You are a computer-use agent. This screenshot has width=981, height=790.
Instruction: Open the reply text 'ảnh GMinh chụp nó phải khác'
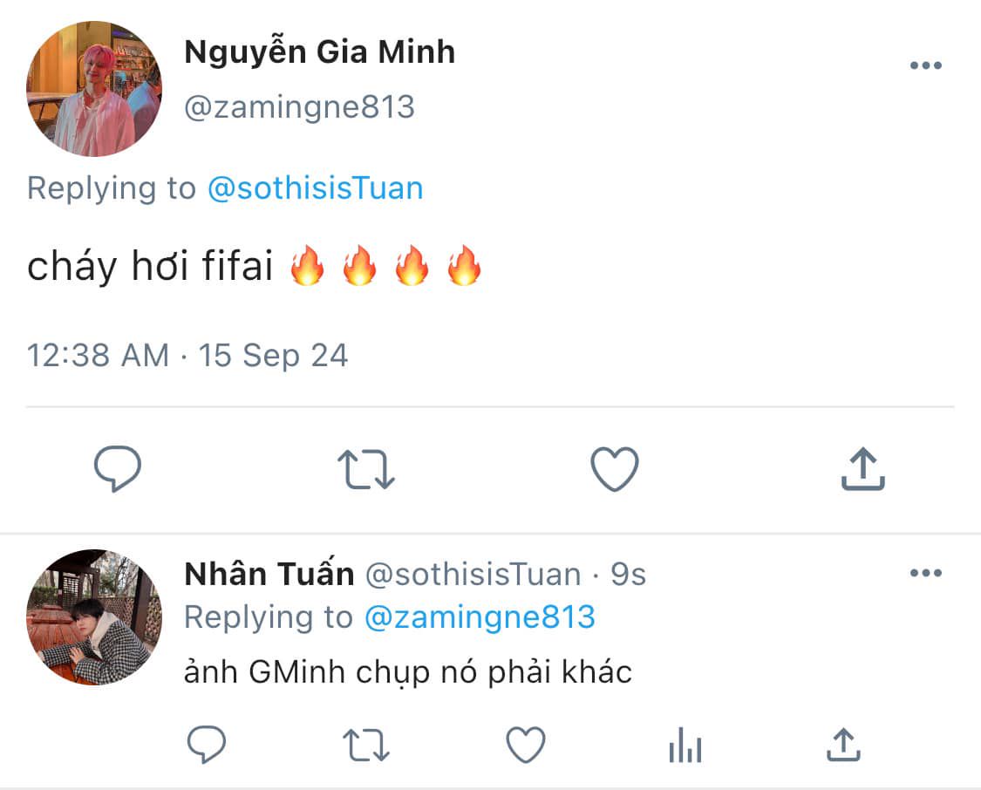408,672
